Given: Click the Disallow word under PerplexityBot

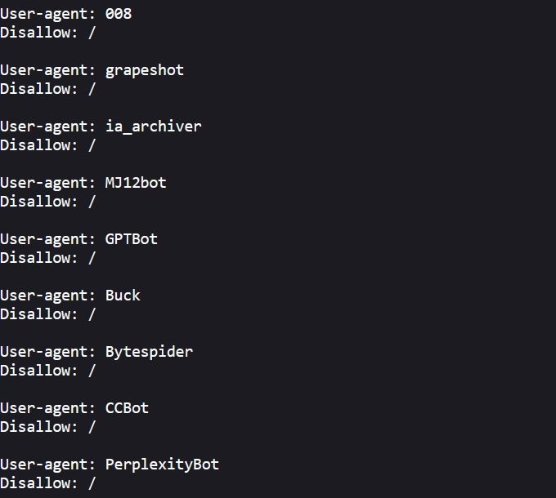Looking at the screenshot, I should (35, 483).
